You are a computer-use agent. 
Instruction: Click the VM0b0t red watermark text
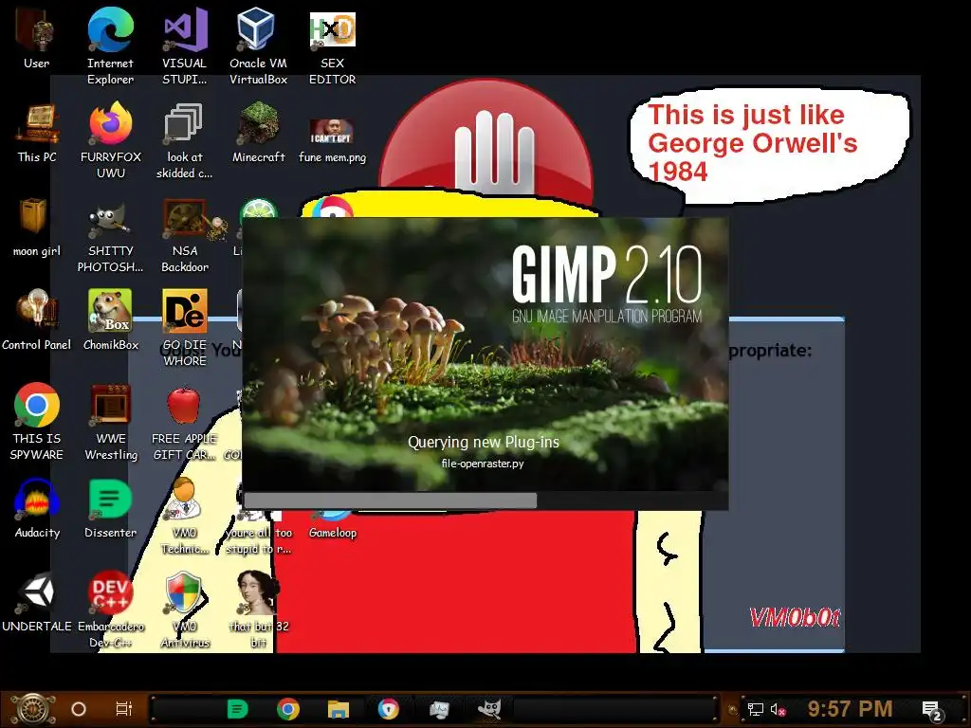pos(795,617)
